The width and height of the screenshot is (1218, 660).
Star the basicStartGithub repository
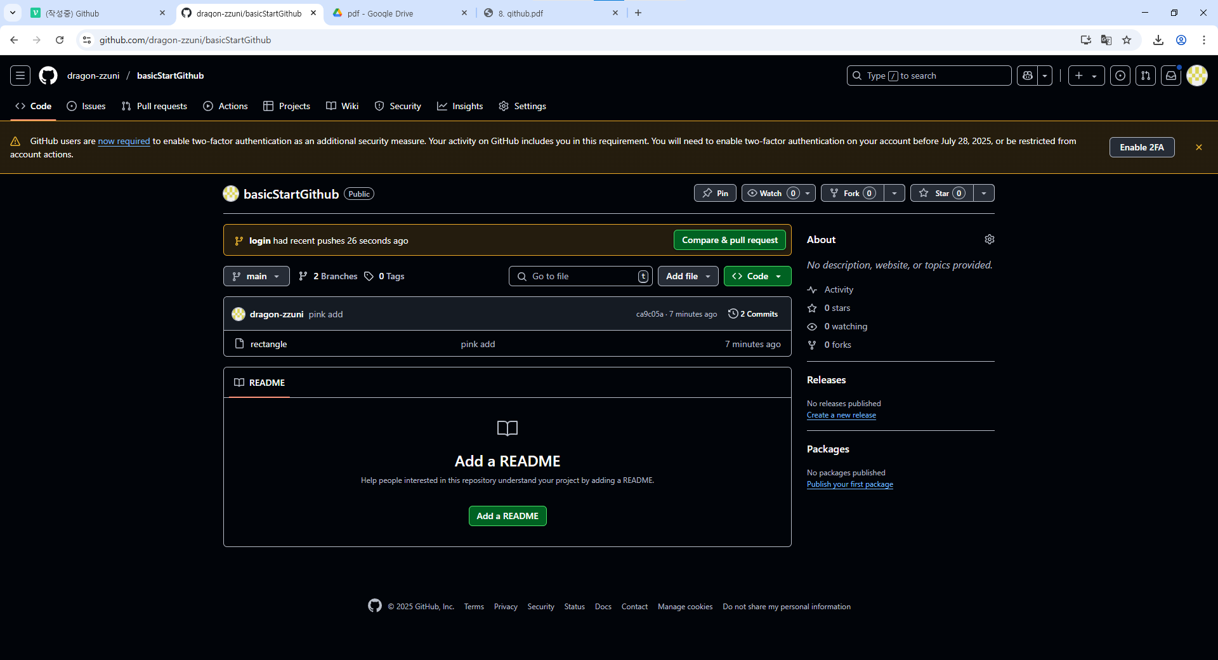tap(942, 193)
